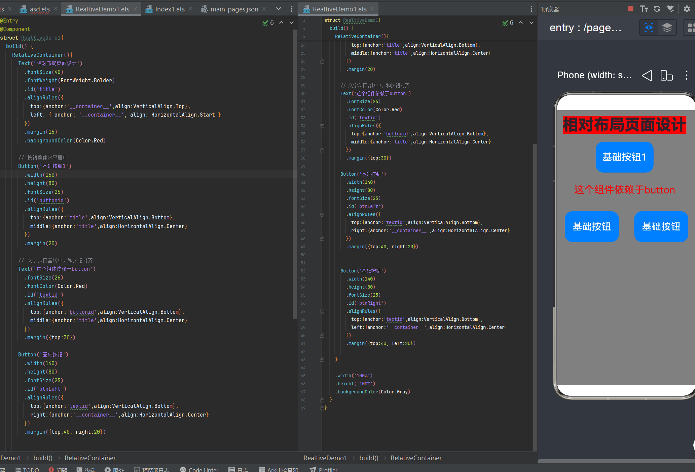This screenshot has height=472, width=695.
Task: Close the Index1.ets tab
Action: 190,9
